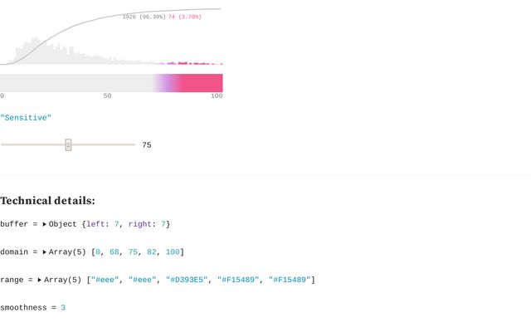Screen dimensions: 531x332
Task: Click the 50 axis tick label
Action: tap(107, 96)
